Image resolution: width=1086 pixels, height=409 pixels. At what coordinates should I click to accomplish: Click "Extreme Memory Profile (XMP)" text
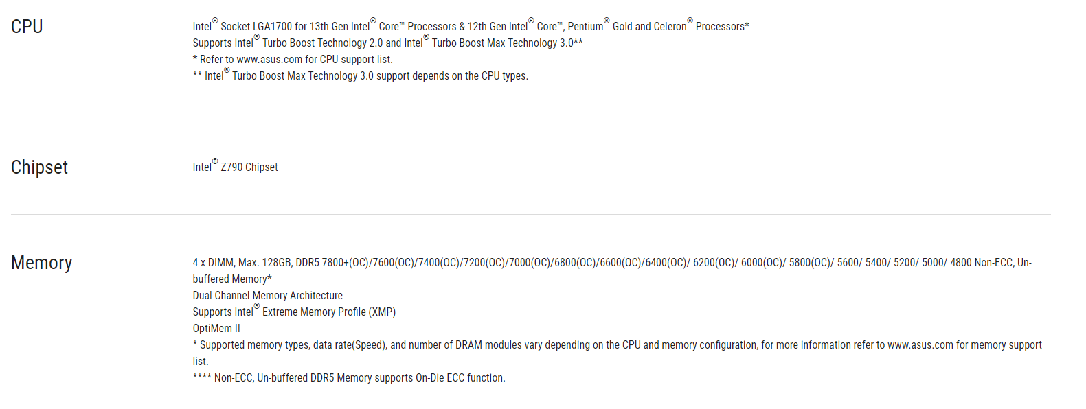pyautogui.click(x=328, y=312)
